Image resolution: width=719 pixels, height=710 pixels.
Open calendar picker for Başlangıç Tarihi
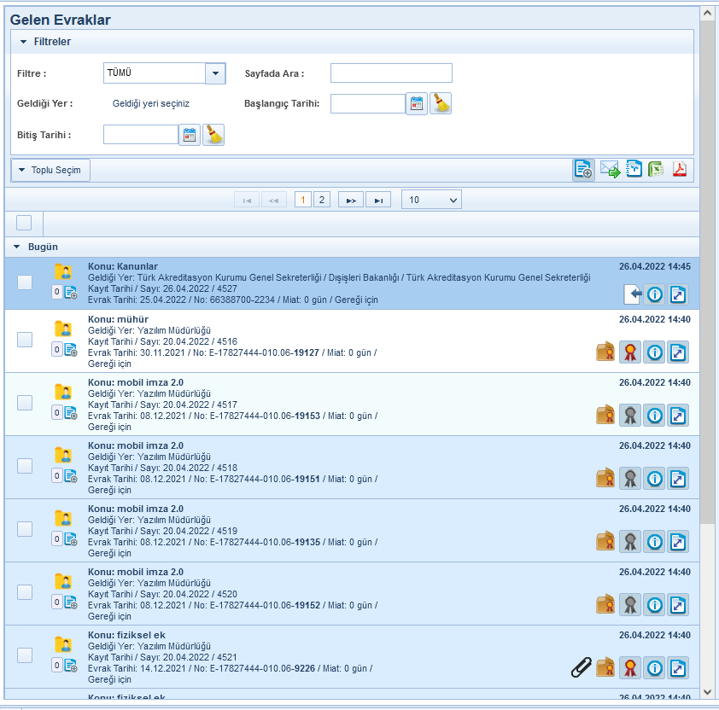click(417, 104)
